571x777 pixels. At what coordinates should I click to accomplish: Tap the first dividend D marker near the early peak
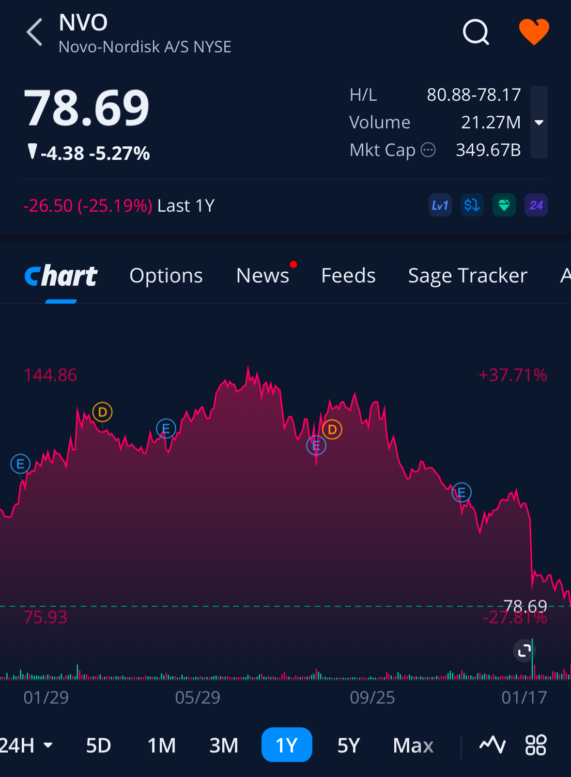tap(102, 412)
